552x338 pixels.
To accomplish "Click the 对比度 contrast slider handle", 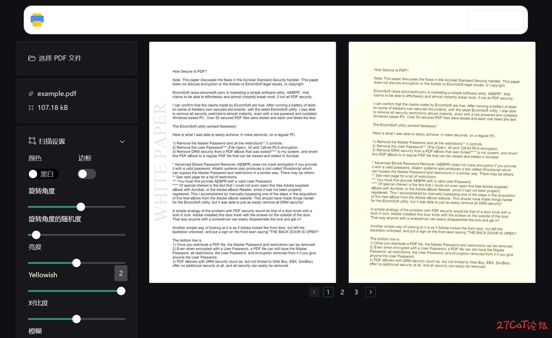I will point(76,319).
